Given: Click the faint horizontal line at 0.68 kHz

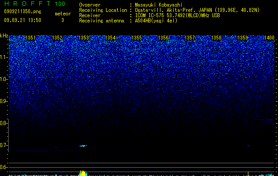Looking at the screenshot, I should [44, 150].
